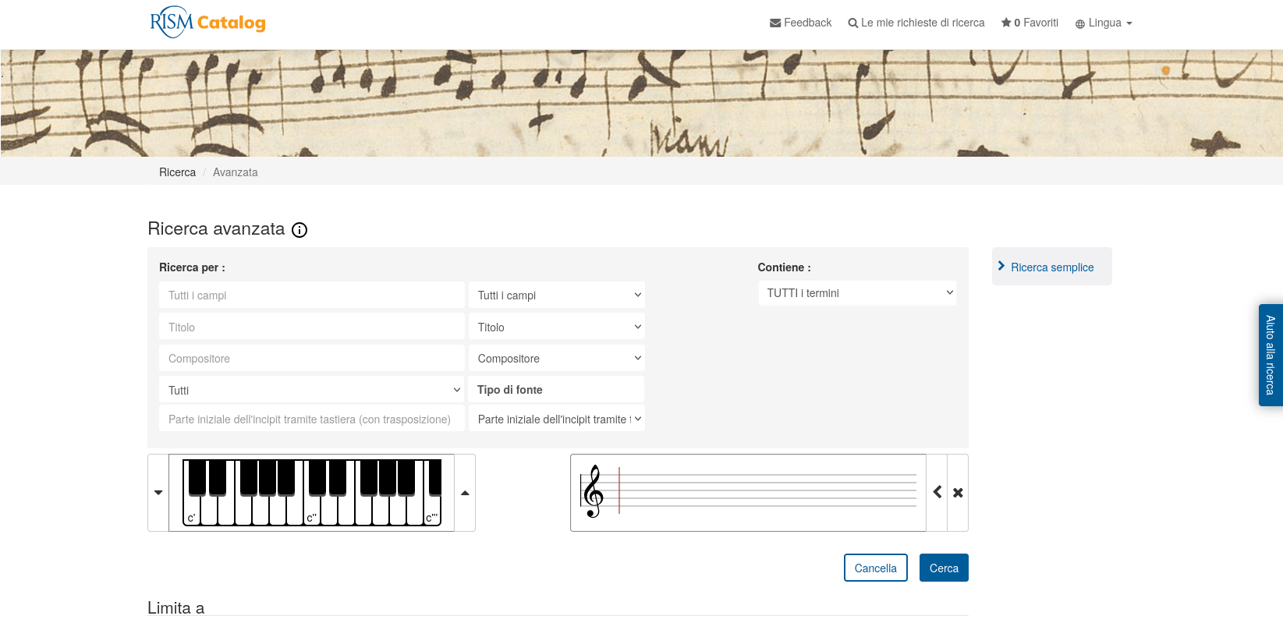
Task: Open the Compositore field-type dropdown
Action: tap(556, 359)
